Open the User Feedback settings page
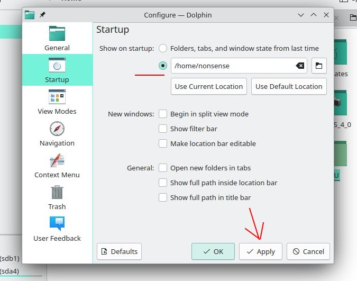Viewport: 357px width, 281px height. (57, 229)
